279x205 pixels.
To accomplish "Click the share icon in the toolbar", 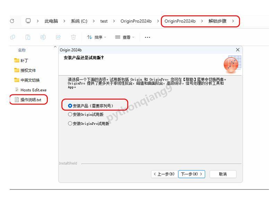I will [58, 37].
